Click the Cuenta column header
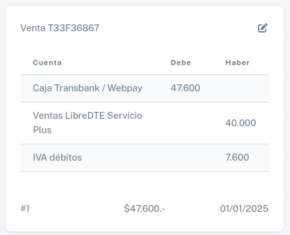This screenshot has width=290, height=235. click(47, 62)
